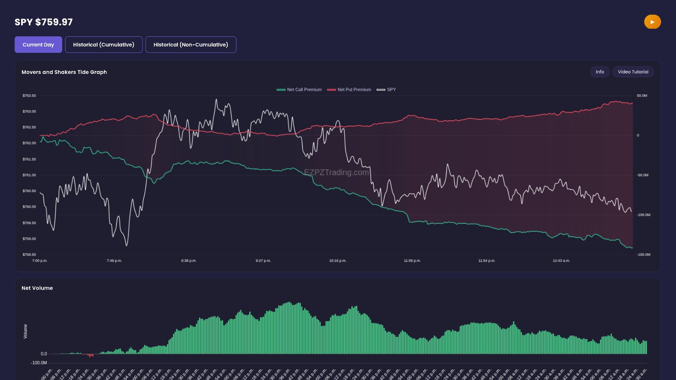Click the 8:38 p.m. time axis label
676x380 pixels.
pos(188,261)
